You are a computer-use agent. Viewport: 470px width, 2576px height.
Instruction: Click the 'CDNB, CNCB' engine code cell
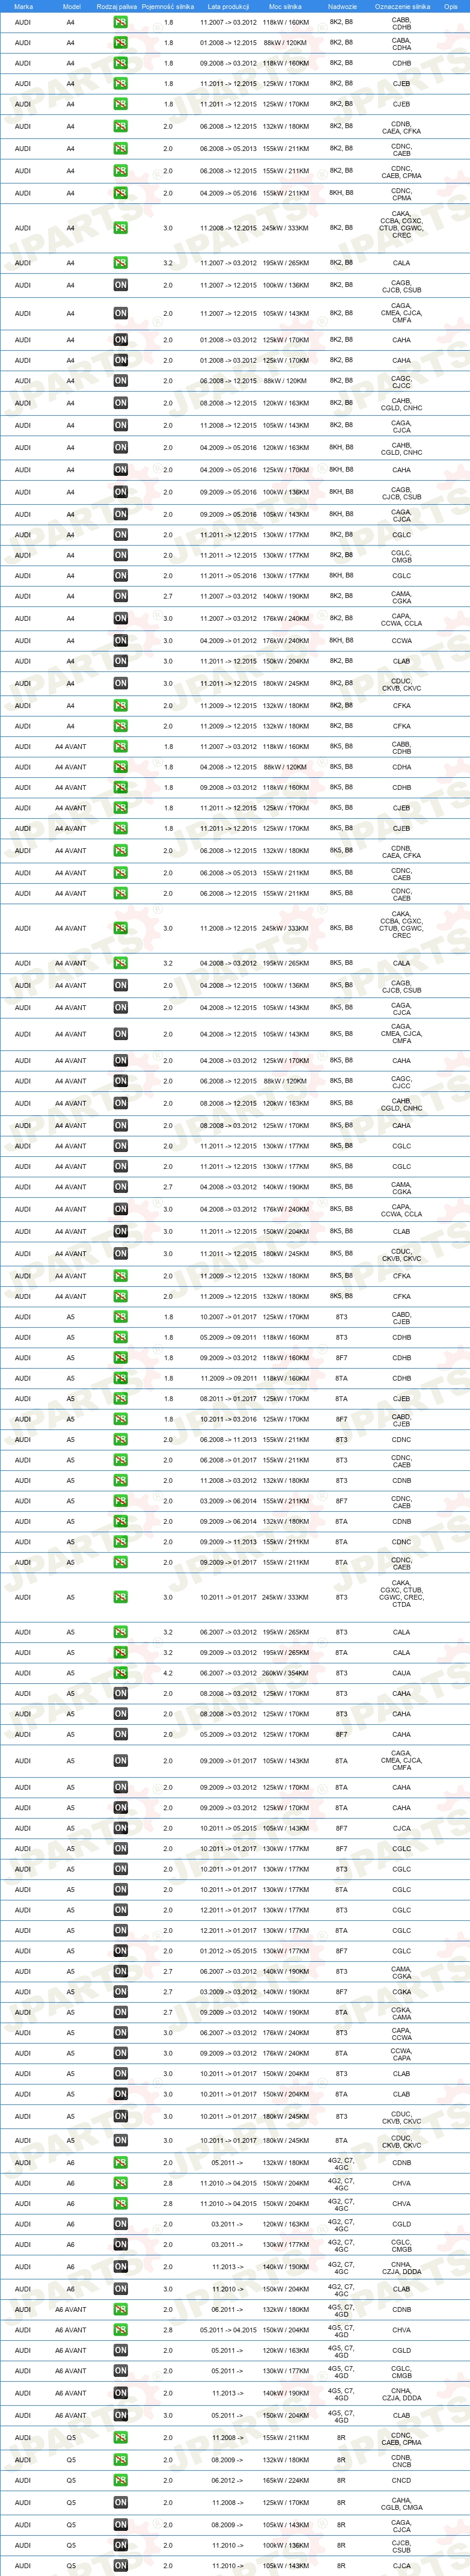pos(401,2460)
